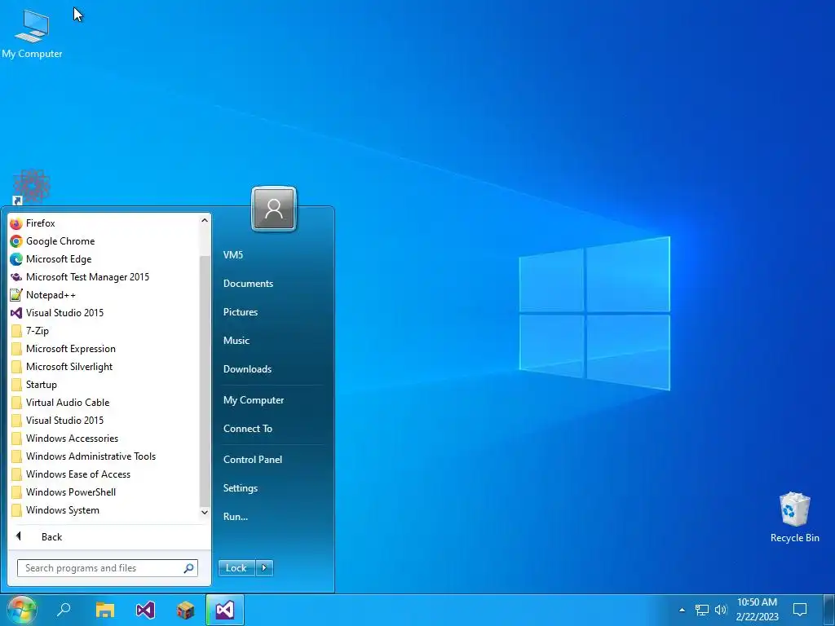Open the box-shaped app on the taskbar
Viewport: 835px width, 626px height.
[x=185, y=610]
